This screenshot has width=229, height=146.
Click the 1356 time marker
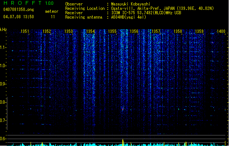click(x=134, y=31)
